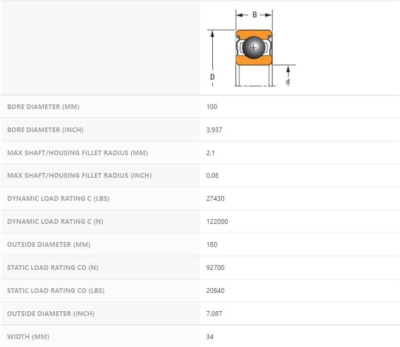Viewport: 400px width, 347px height.
Task: Select the Bore Diameter (INCH) label
Action: [45, 130]
